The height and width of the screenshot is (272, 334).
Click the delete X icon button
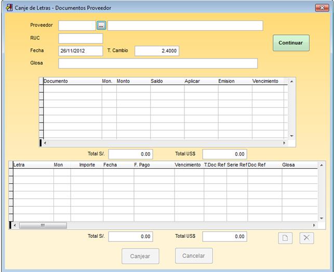point(306,238)
